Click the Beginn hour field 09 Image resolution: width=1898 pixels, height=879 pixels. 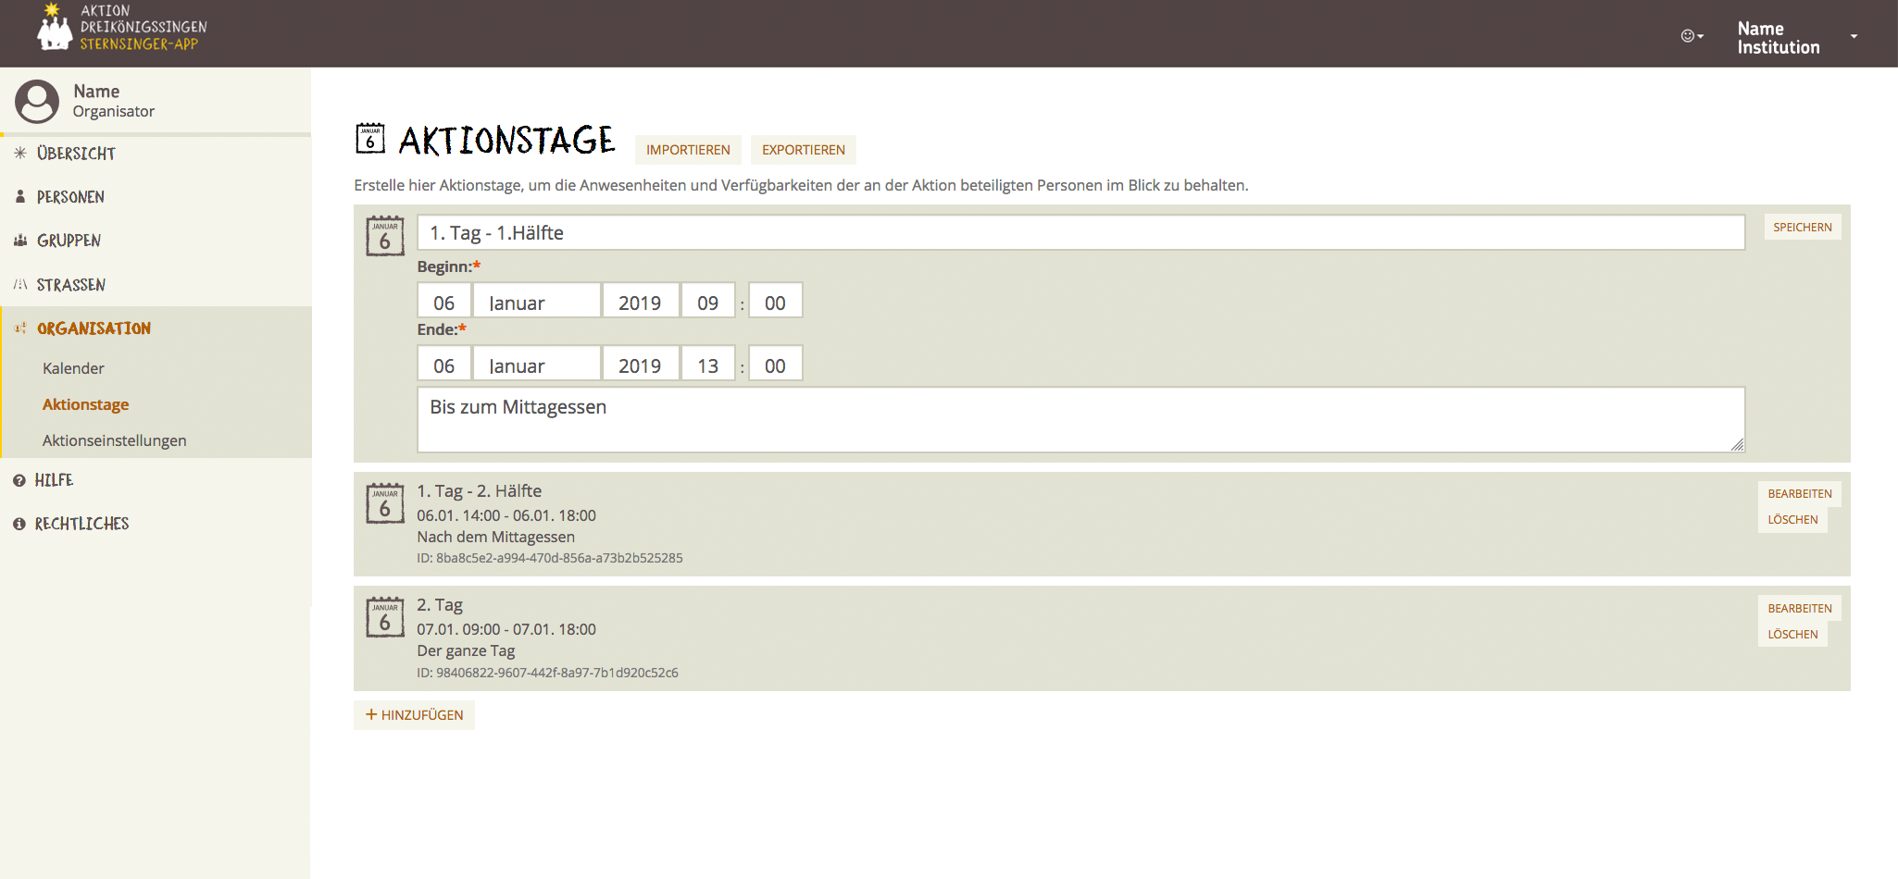pos(708,302)
